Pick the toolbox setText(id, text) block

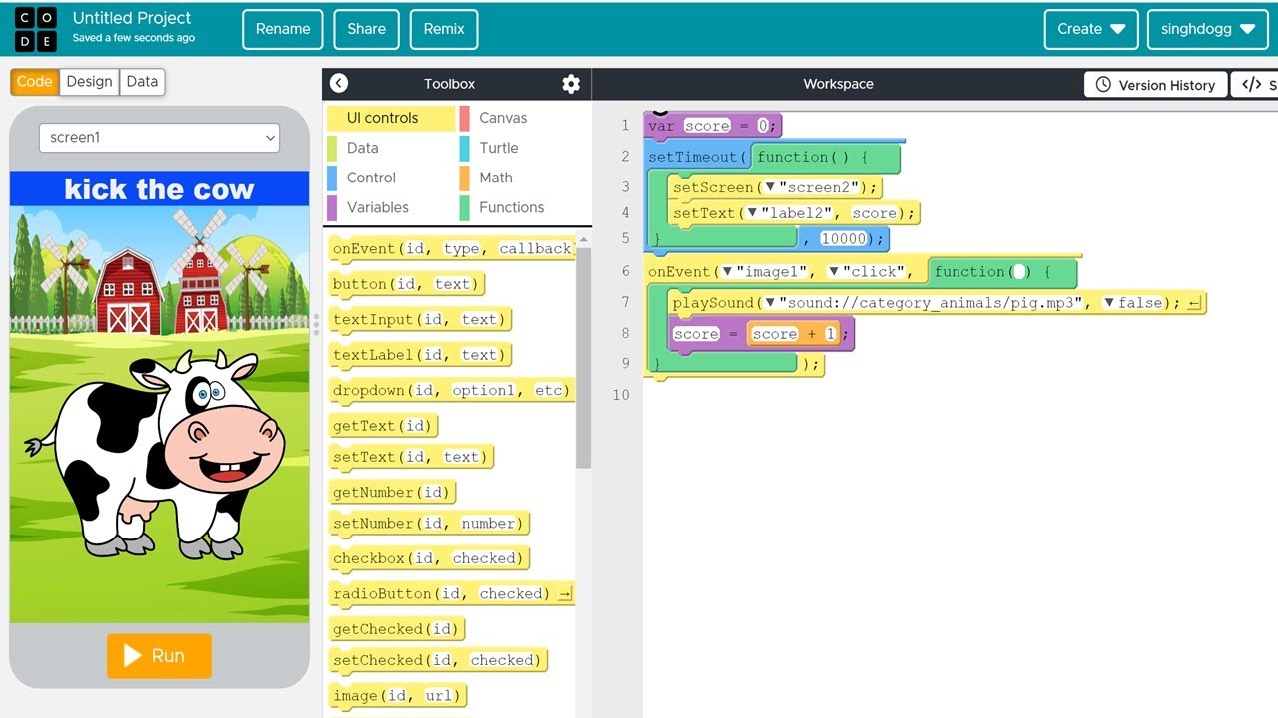[411, 457]
